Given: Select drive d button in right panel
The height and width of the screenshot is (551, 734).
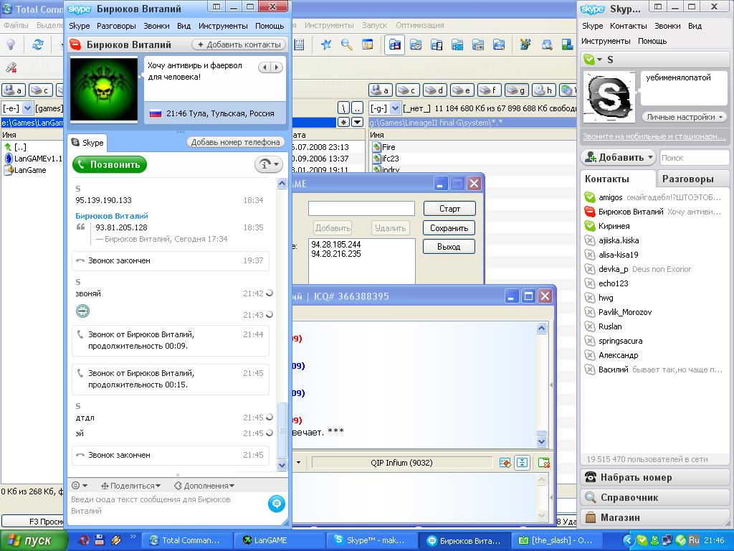Looking at the screenshot, I should [435, 90].
